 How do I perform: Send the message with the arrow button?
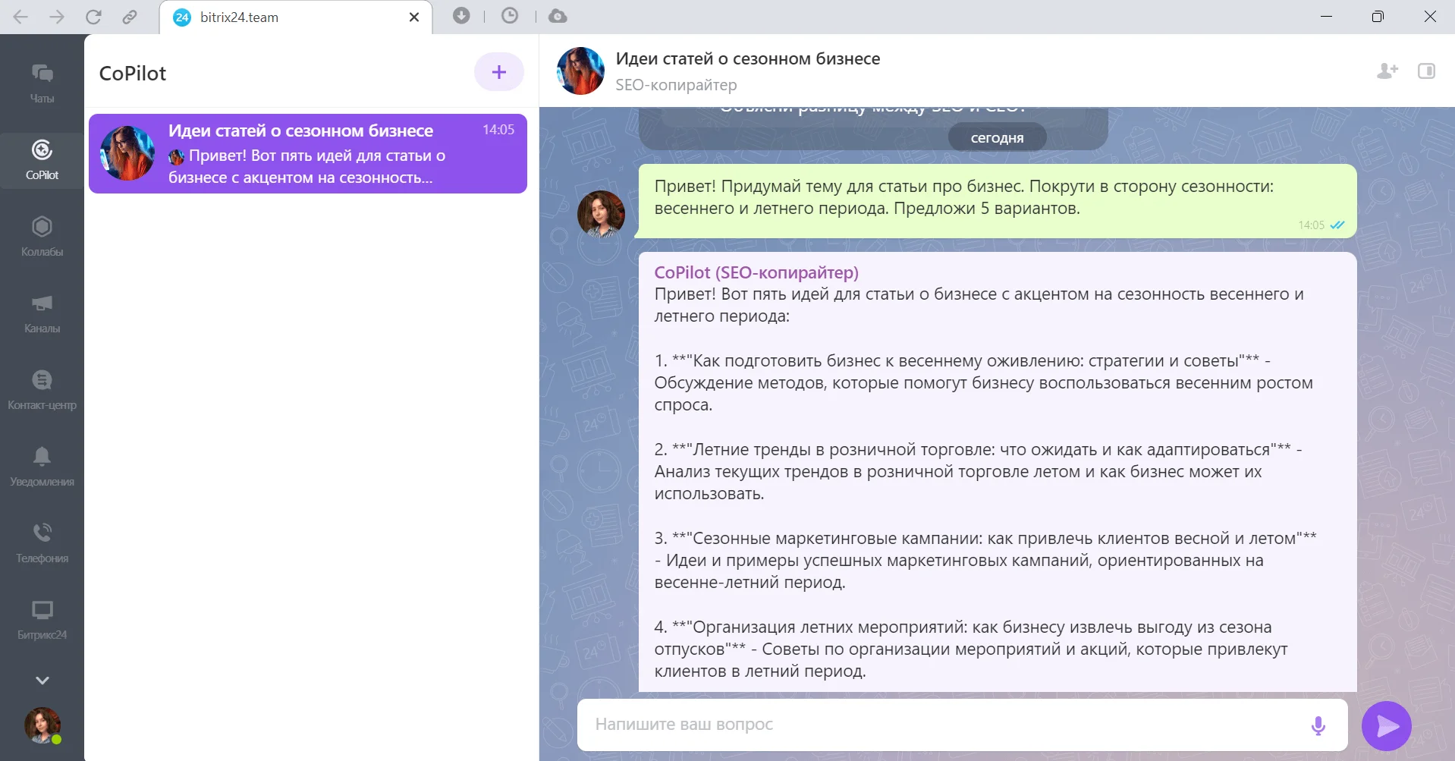[x=1387, y=725]
